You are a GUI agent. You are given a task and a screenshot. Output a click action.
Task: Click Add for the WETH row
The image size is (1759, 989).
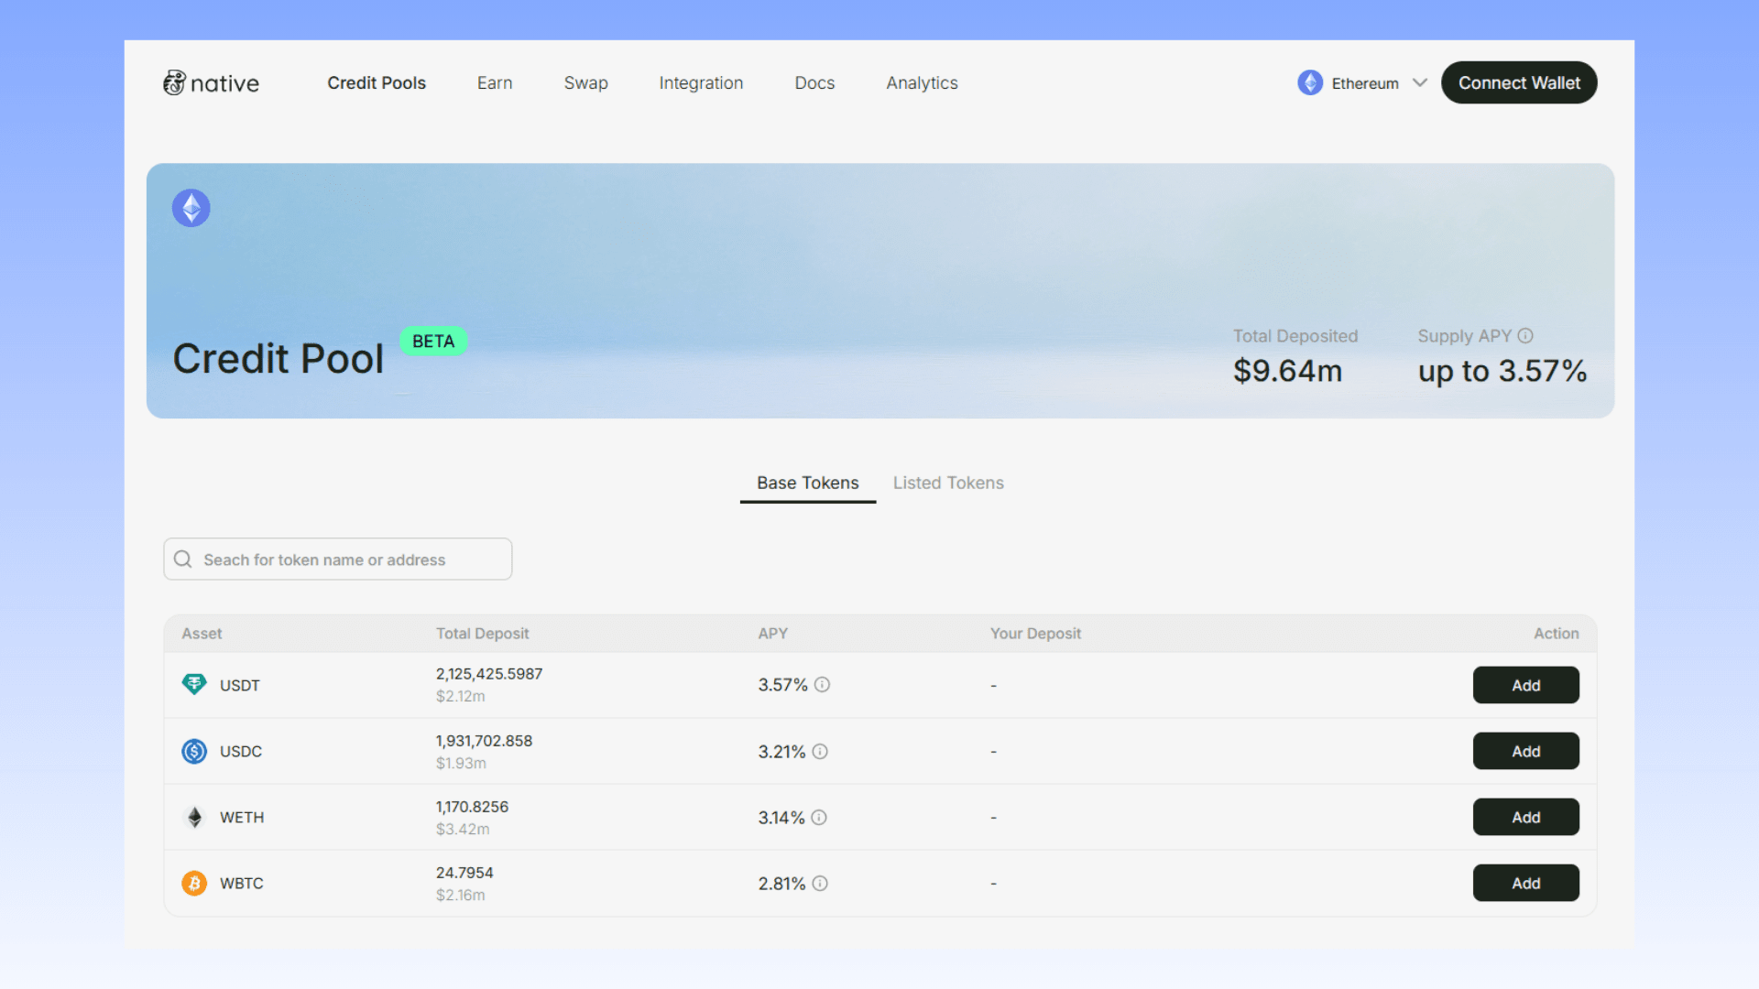tap(1525, 818)
